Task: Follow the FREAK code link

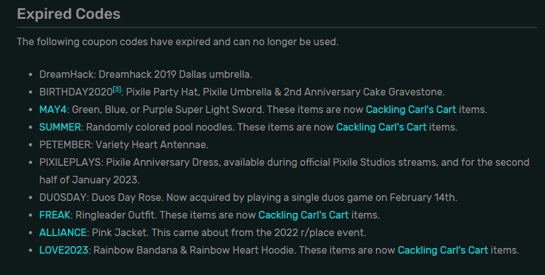Action: pos(55,215)
